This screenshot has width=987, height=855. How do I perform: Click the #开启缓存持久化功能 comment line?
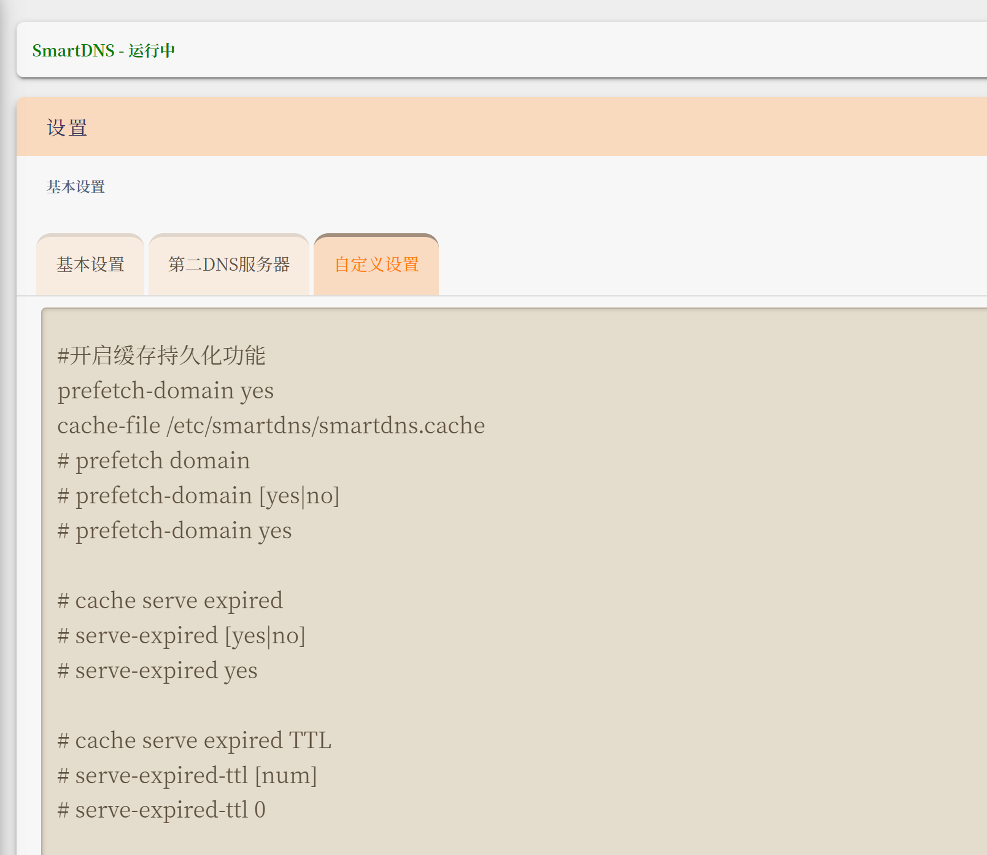161,355
